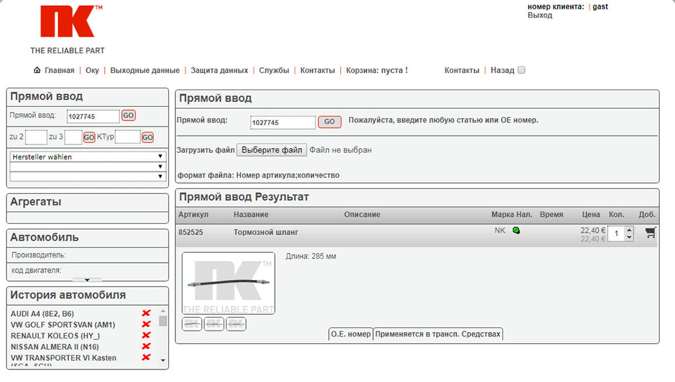The height and width of the screenshot is (382, 675).
Task: Open the Защита данных menu link
Action: pyautogui.click(x=219, y=70)
